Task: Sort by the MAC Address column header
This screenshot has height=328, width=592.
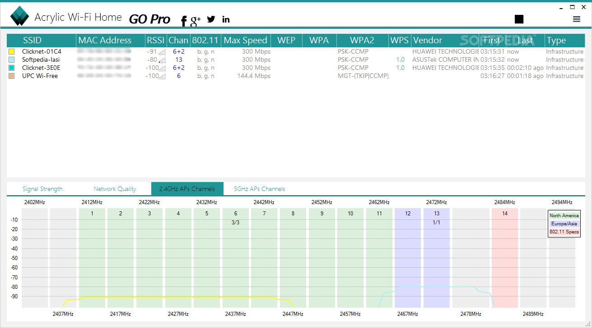Action: coord(110,40)
